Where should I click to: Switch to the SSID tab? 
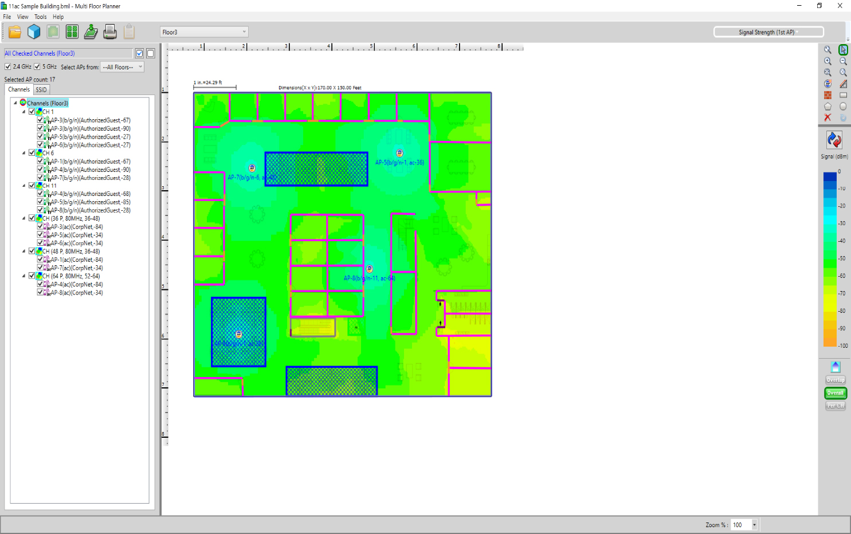[41, 89]
